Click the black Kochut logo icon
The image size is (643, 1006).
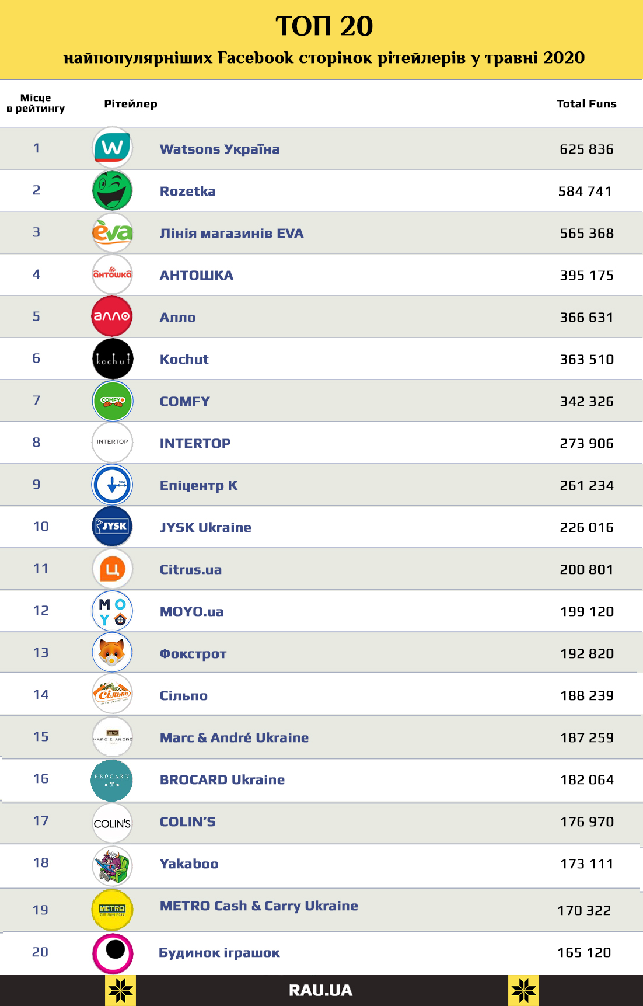(x=113, y=358)
